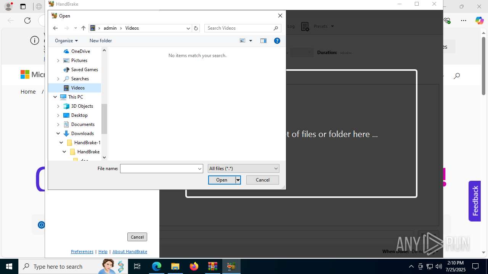Click New folder button
Viewport: 488px width, 274px height.
point(101,41)
